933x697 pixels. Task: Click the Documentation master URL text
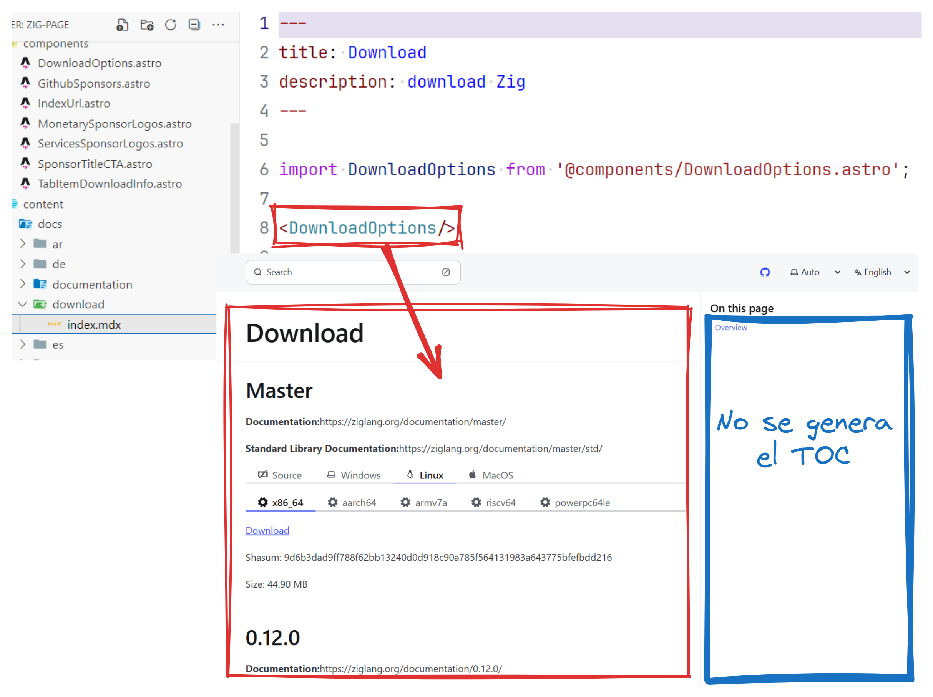click(x=413, y=422)
